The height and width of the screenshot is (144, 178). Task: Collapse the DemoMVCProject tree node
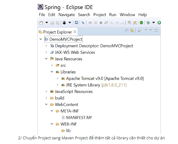(x=41, y=39)
